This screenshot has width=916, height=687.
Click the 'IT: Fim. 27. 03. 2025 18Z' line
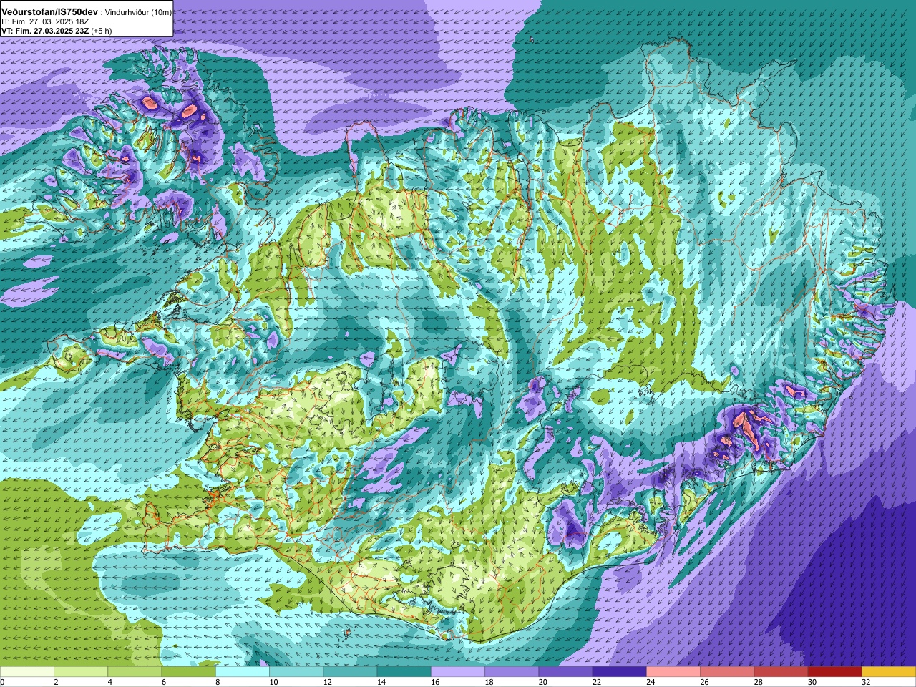[x=44, y=22]
